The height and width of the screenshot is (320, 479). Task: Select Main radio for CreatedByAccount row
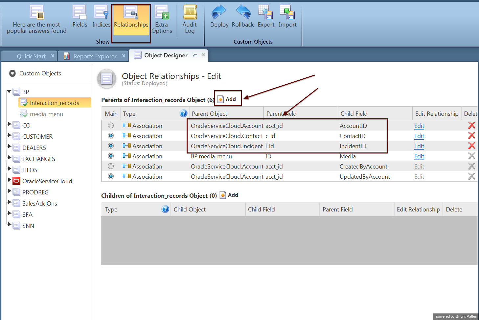(111, 166)
